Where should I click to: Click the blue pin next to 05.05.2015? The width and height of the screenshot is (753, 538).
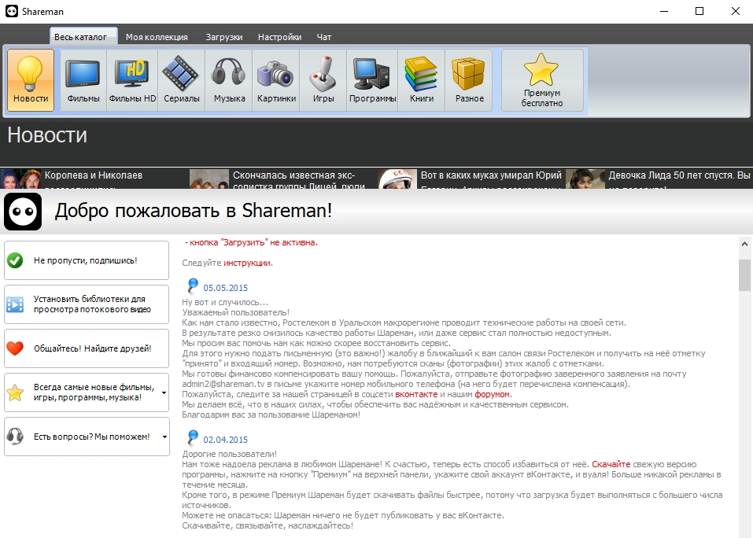[193, 286]
